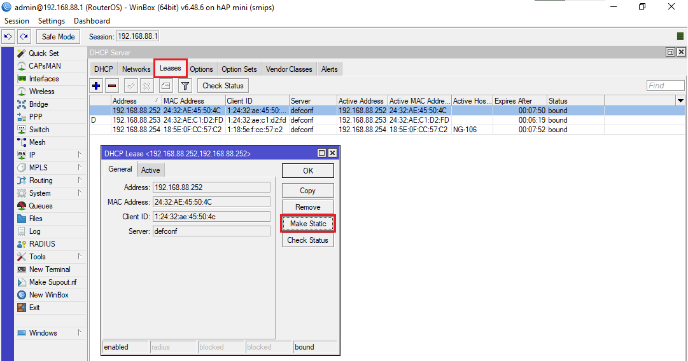
Task: Click the MAC Address field in dialog
Action: [211, 202]
